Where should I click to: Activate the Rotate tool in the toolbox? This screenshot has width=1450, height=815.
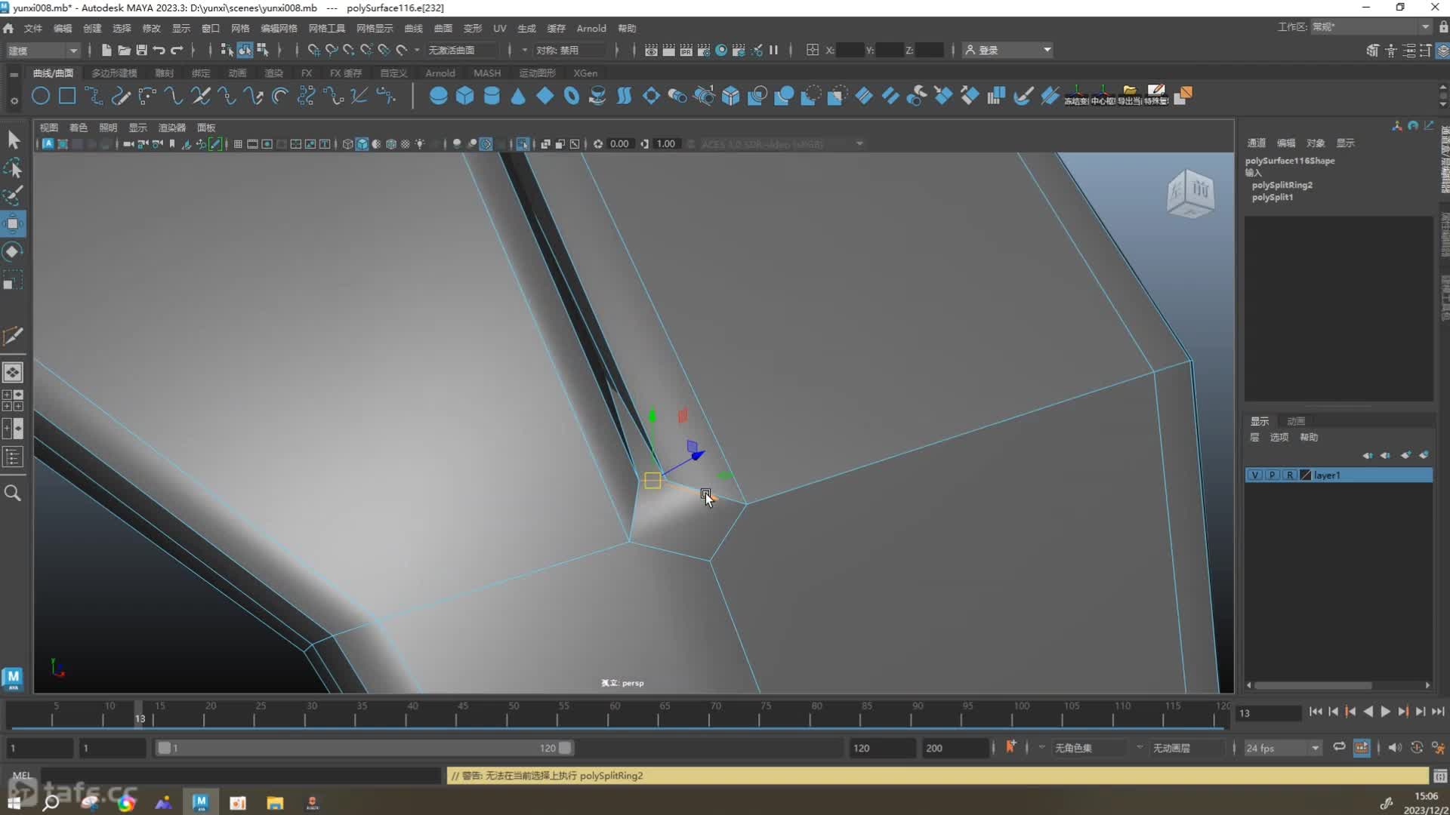pyautogui.click(x=13, y=251)
